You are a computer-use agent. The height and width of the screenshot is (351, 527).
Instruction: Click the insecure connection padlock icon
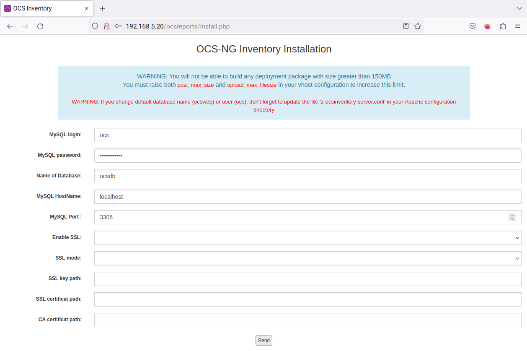pyautogui.click(x=107, y=26)
